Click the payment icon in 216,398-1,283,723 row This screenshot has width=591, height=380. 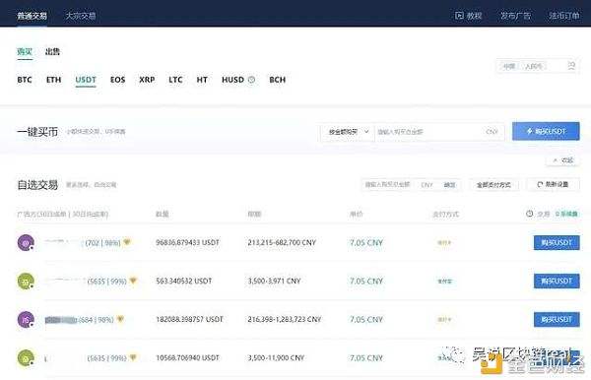[444, 320]
